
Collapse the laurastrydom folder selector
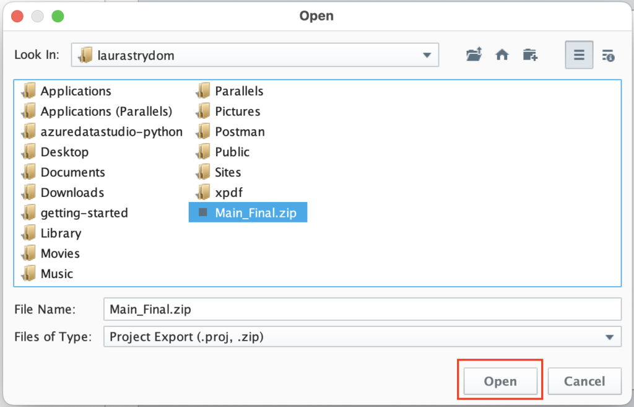pos(427,55)
